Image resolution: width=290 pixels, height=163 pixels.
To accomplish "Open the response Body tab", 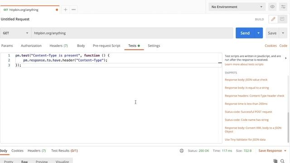I will (4, 151).
